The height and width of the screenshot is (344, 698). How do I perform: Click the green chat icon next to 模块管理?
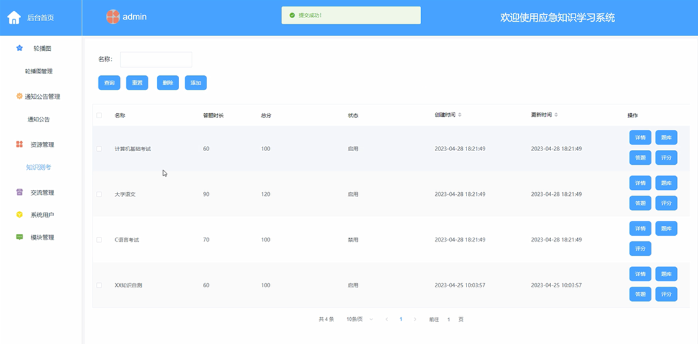point(19,237)
